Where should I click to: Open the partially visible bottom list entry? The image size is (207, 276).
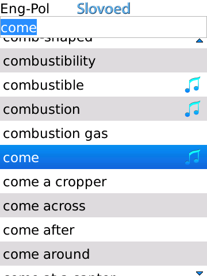click(103, 271)
